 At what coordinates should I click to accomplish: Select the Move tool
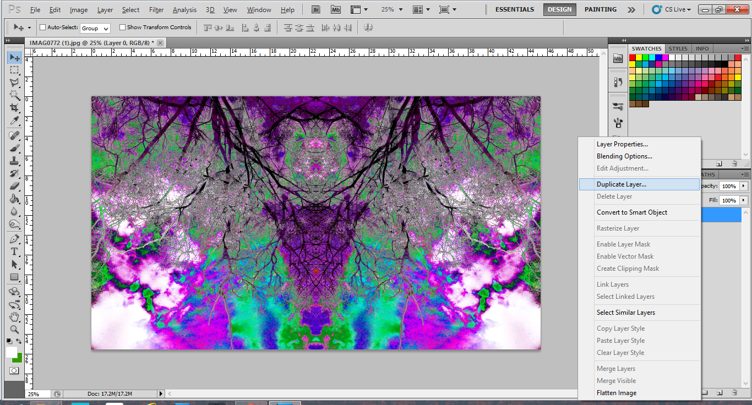(x=14, y=58)
